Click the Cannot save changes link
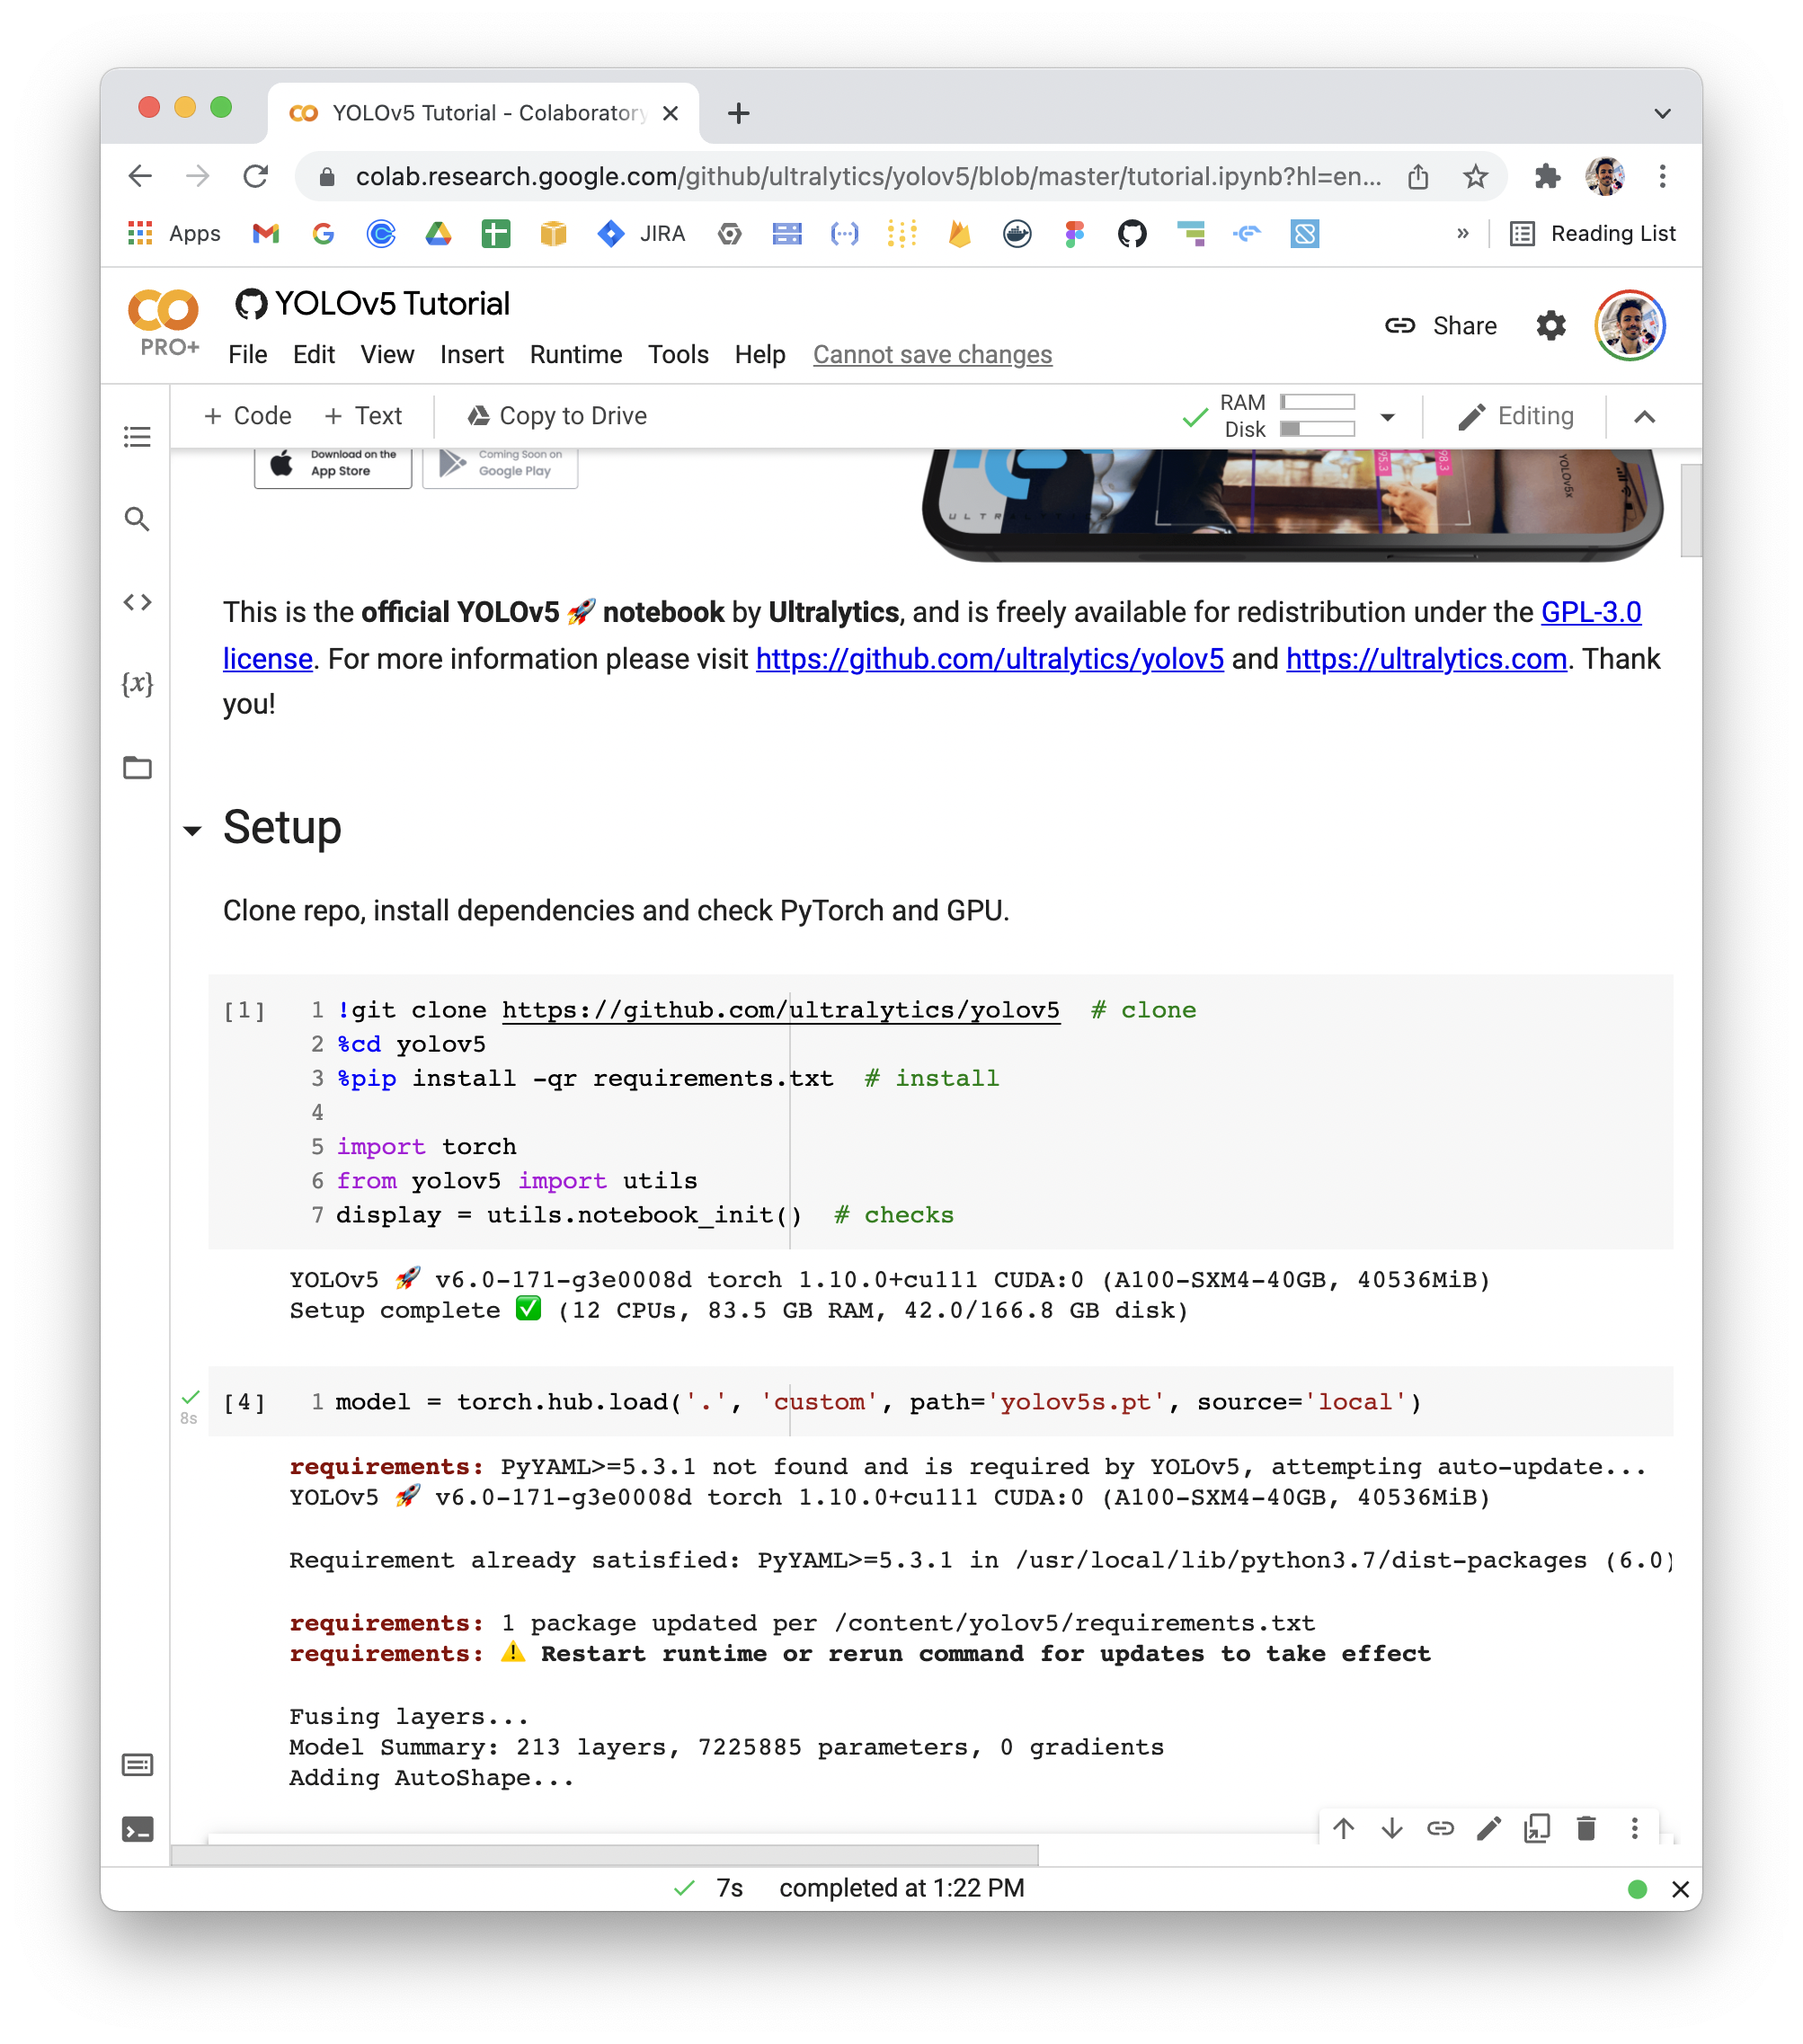 932,354
